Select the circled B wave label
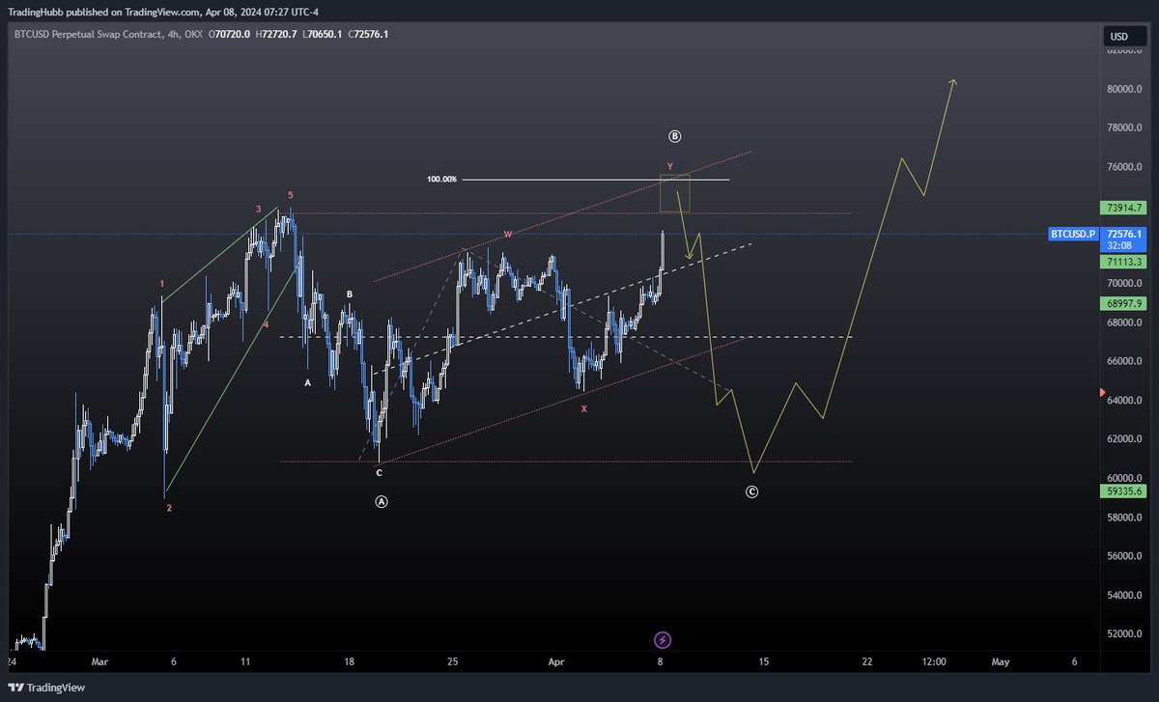Screen dimensions: 1159x702 (x=674, y=135)
